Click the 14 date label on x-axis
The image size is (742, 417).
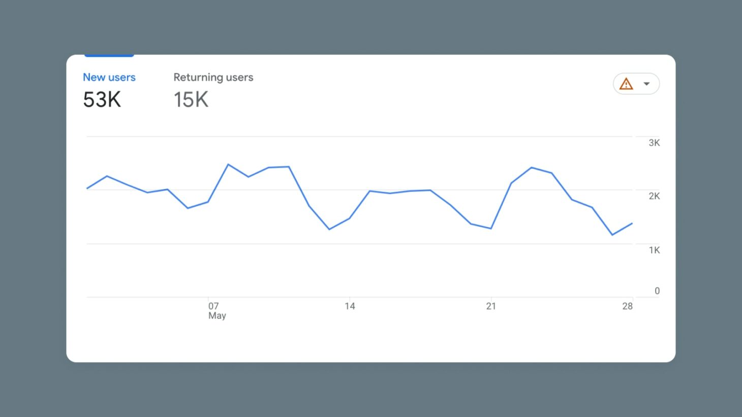[350, 306]
